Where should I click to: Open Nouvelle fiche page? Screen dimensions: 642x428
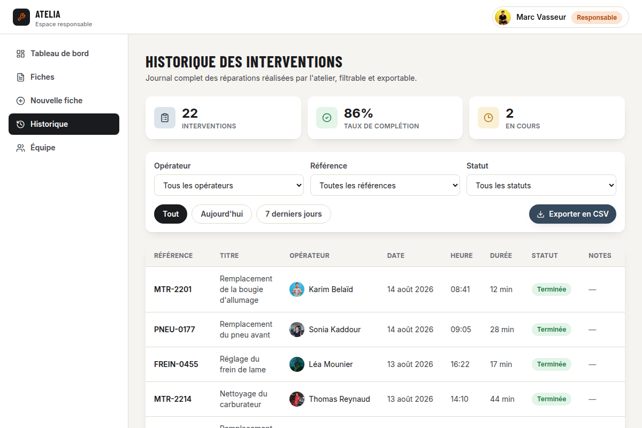(x=64, y=101)
